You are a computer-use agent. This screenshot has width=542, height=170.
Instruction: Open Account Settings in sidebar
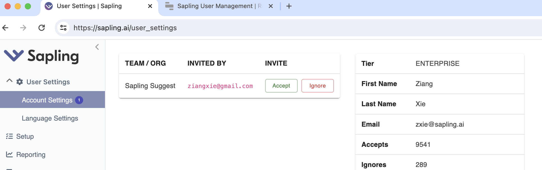pyautogui.click(x=52, y=100)
